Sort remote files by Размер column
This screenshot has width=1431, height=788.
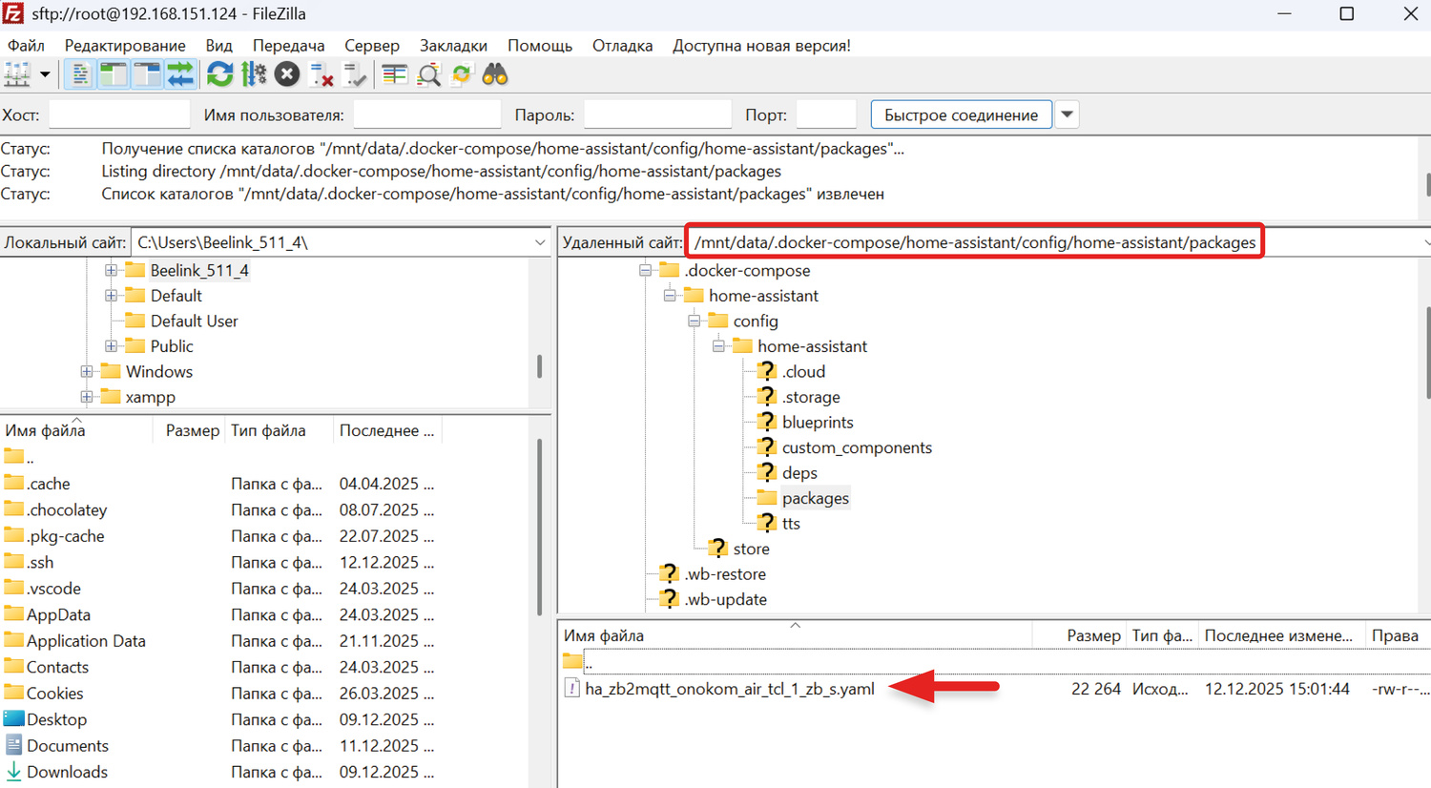pos(1079,635)
